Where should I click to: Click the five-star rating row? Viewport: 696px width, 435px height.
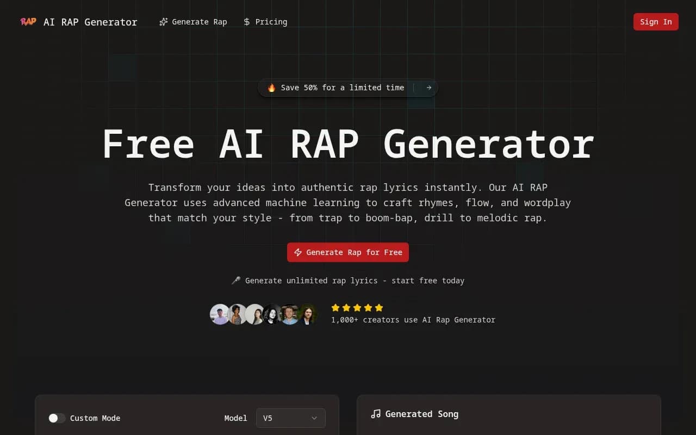point(357,308)
